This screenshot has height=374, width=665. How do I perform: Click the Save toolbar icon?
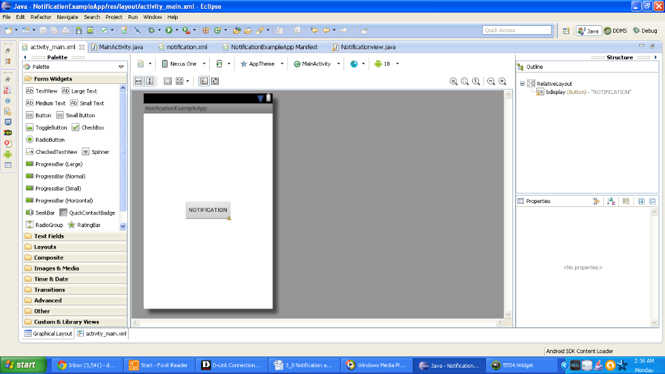[x=43, y=30]
